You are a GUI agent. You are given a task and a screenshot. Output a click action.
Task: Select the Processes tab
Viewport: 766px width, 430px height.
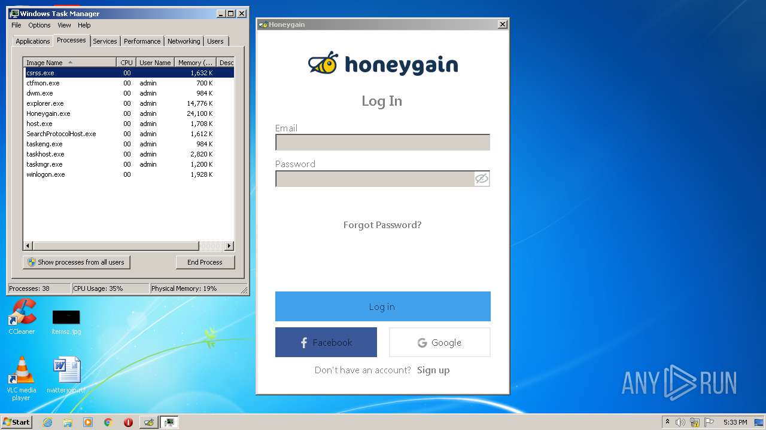[71, 40]
